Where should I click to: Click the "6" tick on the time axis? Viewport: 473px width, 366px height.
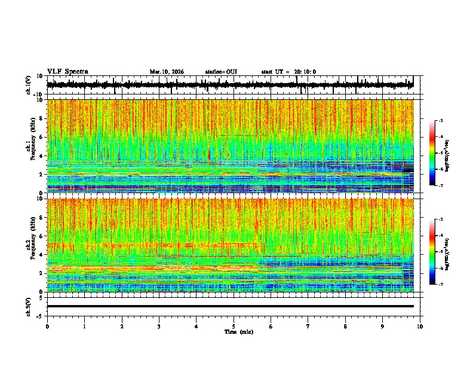click(271, 327)
